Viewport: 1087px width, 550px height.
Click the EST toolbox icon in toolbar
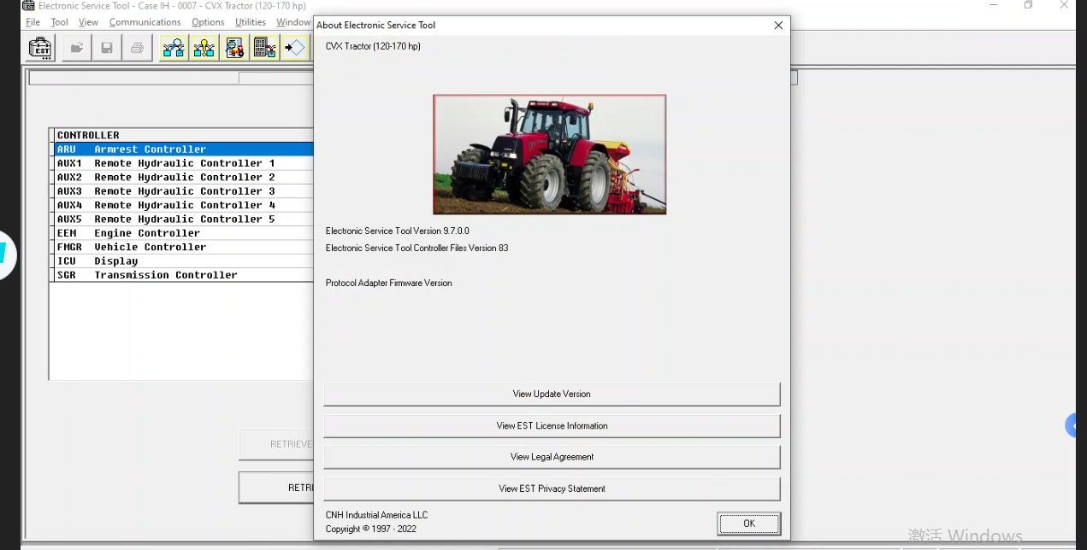[x=41, y=48]
